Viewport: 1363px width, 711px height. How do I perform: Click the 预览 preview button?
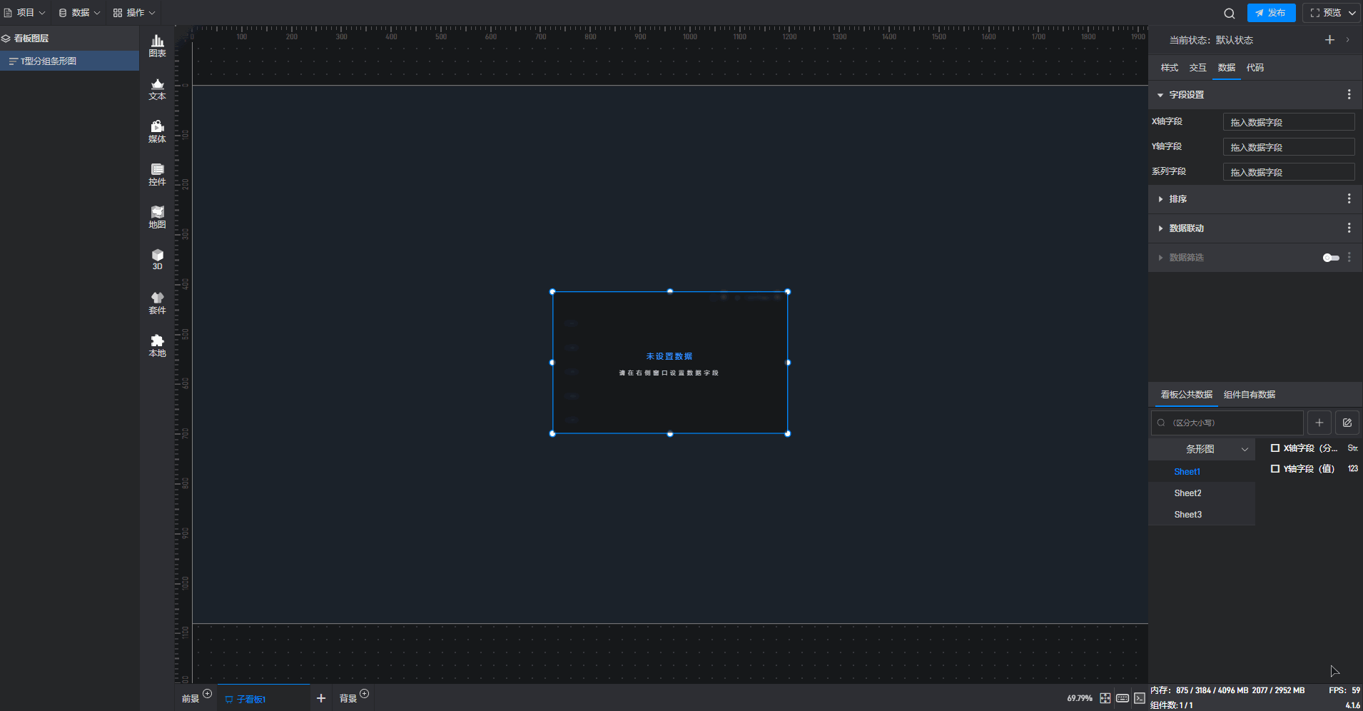coord(1326,13)
